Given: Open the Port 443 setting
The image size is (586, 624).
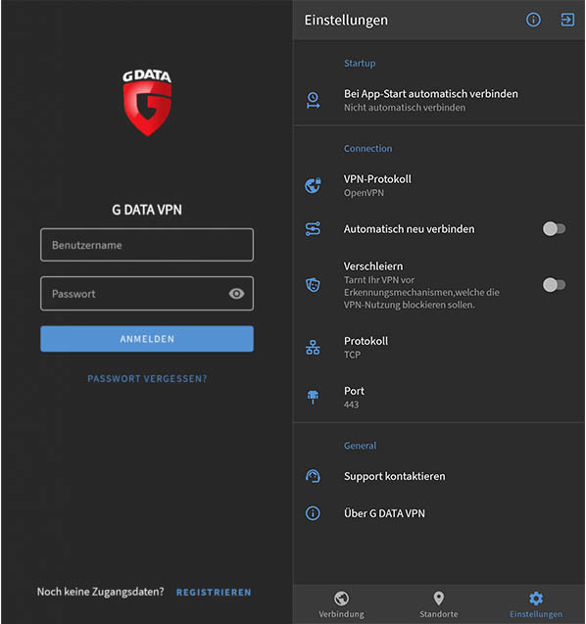Looking at the screenshot, I should point(439,397).
